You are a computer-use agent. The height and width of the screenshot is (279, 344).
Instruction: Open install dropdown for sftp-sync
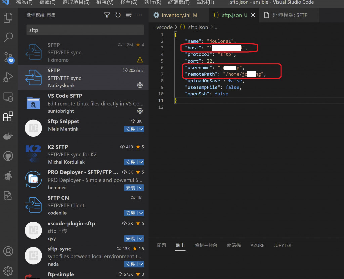tap(141, 264)
